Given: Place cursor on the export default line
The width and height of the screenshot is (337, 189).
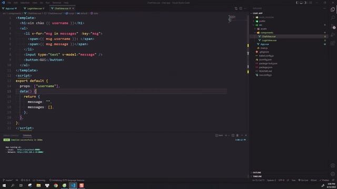Looking at the screenshot, I should (x=32, y=81).
